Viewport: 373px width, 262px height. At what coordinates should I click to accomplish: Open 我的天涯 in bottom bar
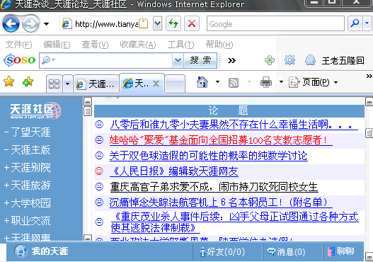[x=50, y=251]
